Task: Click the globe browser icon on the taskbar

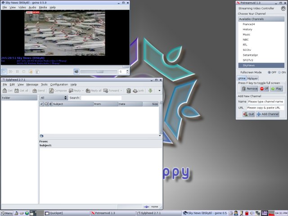Action: pos(27,213)
